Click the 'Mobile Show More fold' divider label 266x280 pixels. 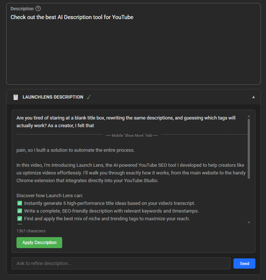[132, 135]
